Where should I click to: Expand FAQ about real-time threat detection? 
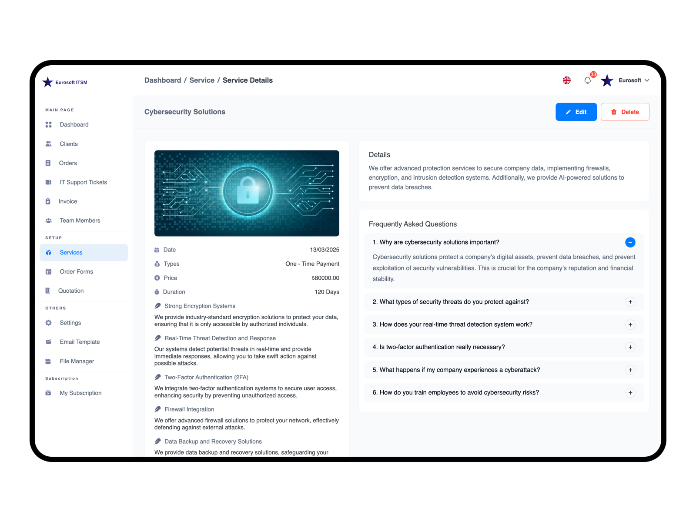pyautogui.click(x=630, y=325)
